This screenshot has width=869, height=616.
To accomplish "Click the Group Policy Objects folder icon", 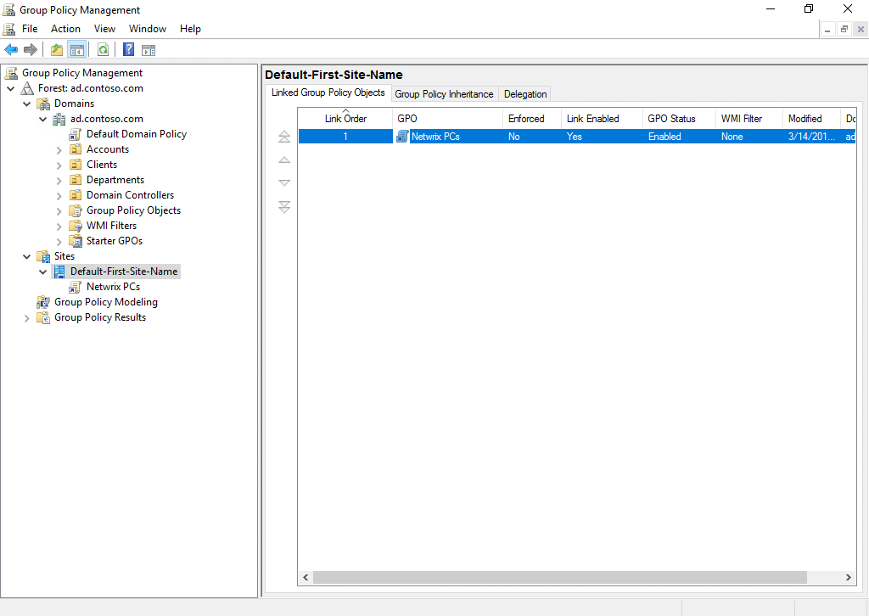I will [x=76, y=210].
